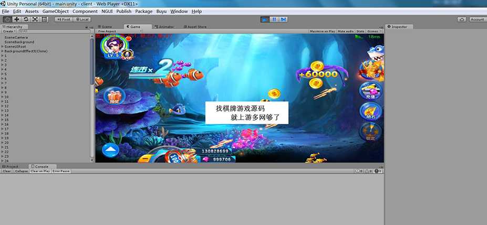Select the Hand tool in the toolbar
Screen dimensions: 487x225
tap(7, 19)
